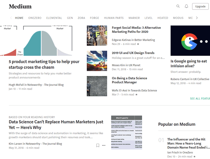This screenshot has width=210, height=159.
Task: Open 'The Influencer and the Hit Man' story
Action: [x=189, y=143]
